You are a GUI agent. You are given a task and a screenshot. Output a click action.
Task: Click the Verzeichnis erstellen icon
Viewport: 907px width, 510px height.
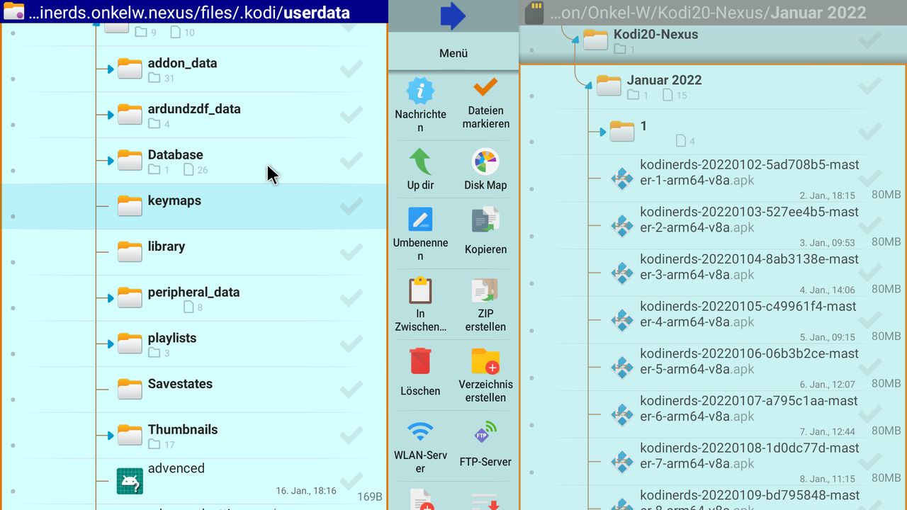coord(485,361)
